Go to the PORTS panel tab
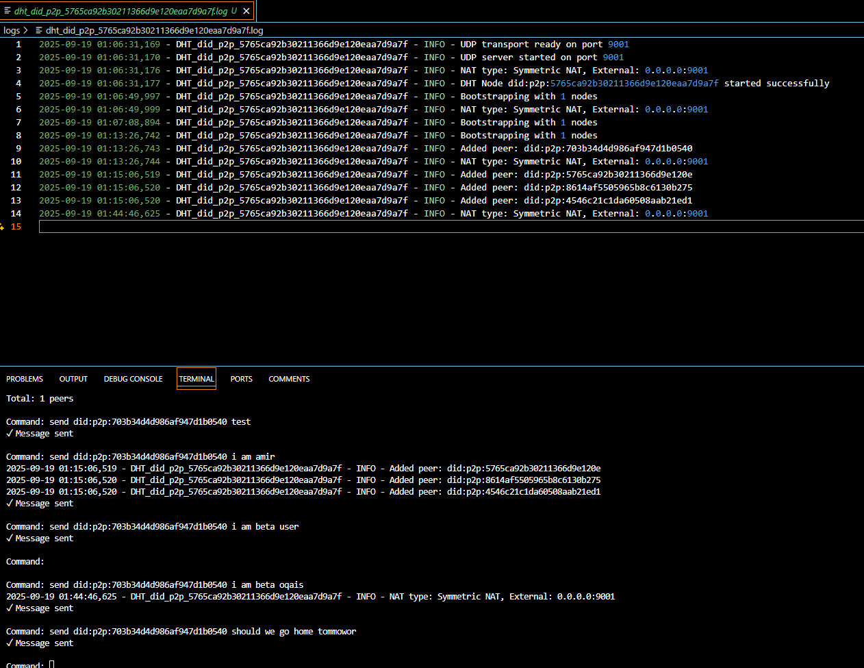This screenshot has height=668, width=864. (241, 379)
